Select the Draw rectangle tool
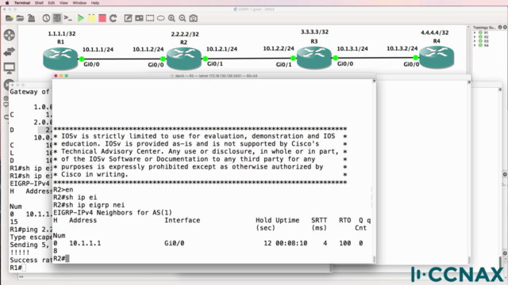Image resolution: width=508 pixels, height=285 pixels. click(x=150, y=18)
